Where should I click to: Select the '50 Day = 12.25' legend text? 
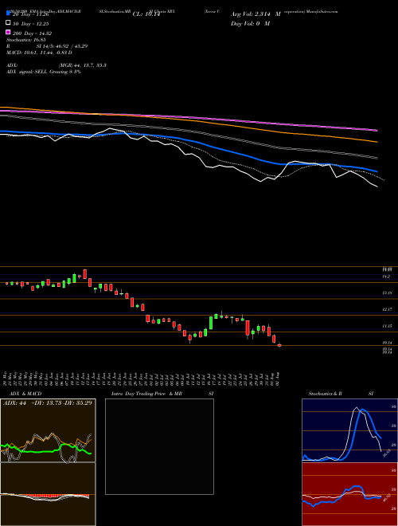31,23
